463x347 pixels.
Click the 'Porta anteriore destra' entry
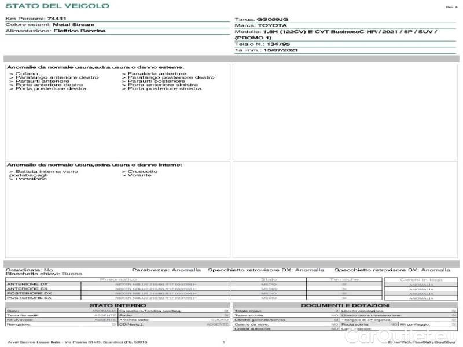point(46,84)
